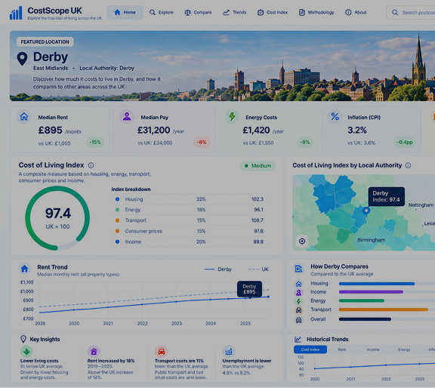Click the red car Transport costs icon
This screenshot has width=435, height=388.
coord(161,352)
